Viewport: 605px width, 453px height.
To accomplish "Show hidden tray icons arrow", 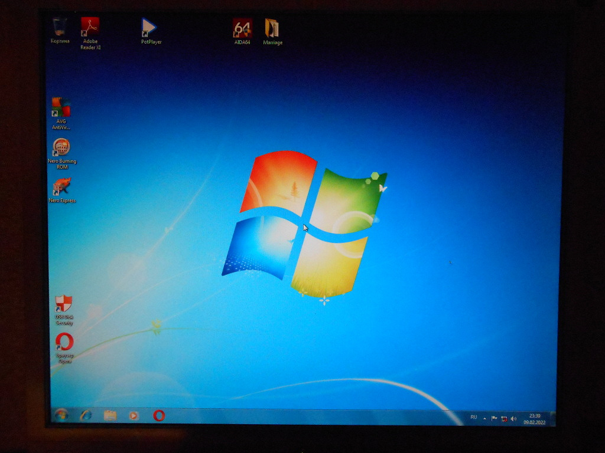I will [484, 418].
